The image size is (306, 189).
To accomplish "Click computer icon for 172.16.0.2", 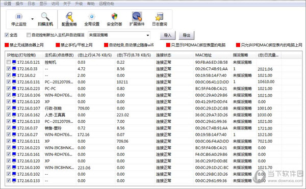I will tap(14, 75).
